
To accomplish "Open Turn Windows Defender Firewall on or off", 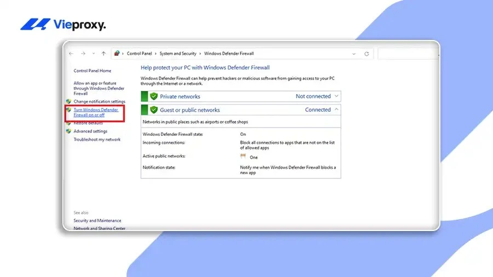I will pyautogui.click(x=96, y=112).
